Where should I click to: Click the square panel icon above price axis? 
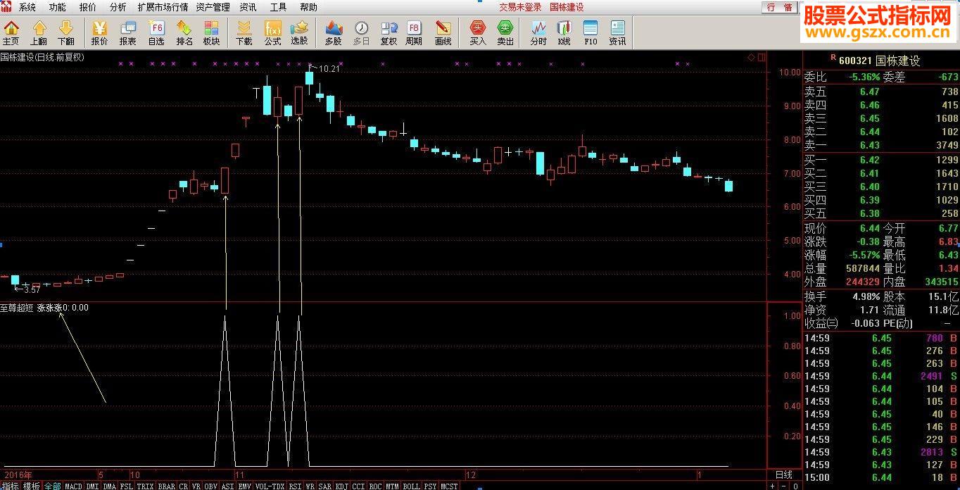(x=761, y=57)
